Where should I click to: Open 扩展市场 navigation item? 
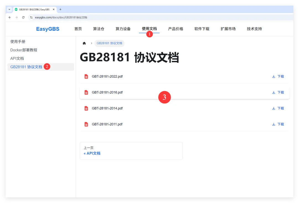(228, 29)
